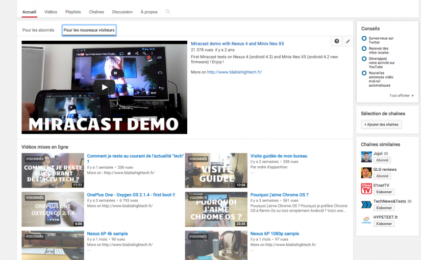Subscribe to 01netTV
This screenshot has height=260, width=421.
point(384,192)
